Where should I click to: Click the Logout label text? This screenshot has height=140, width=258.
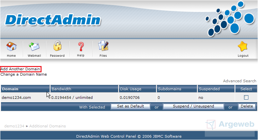[x=243, y=56]
